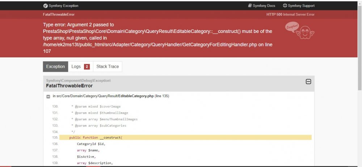Open the Symfony Support link
Screen dimensions: 362x167
[x=301, y=6]
